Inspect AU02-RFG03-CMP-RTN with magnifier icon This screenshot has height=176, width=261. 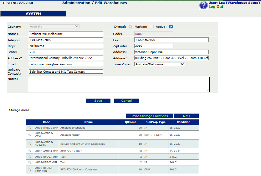tap(30, 169)
